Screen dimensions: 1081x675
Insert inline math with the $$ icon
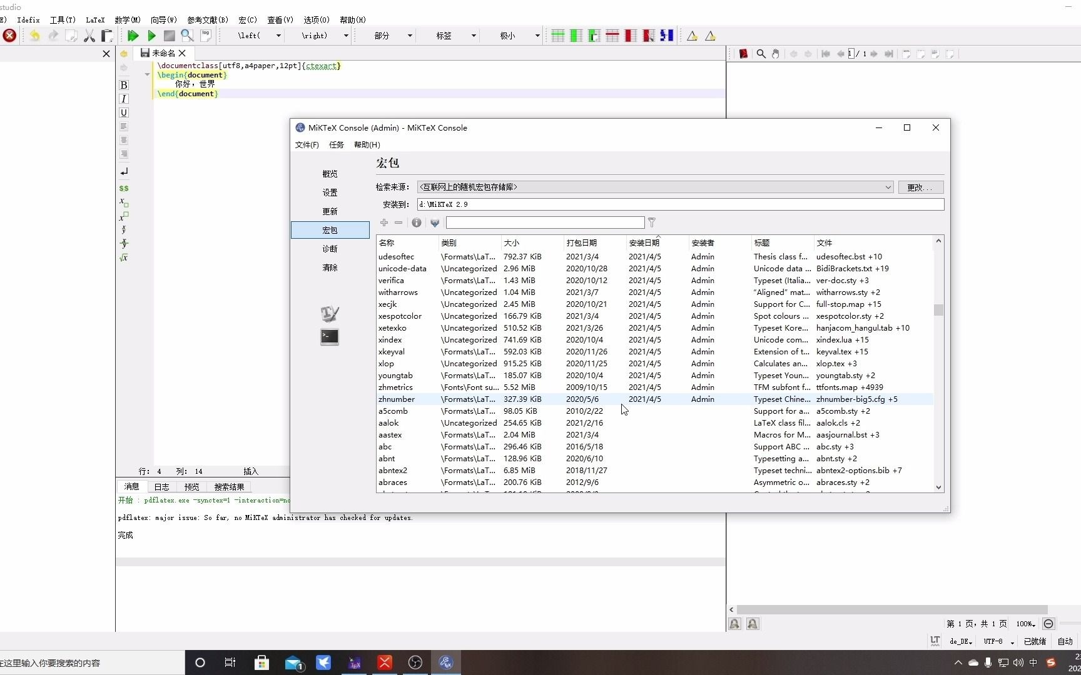(x=124, y=188)
